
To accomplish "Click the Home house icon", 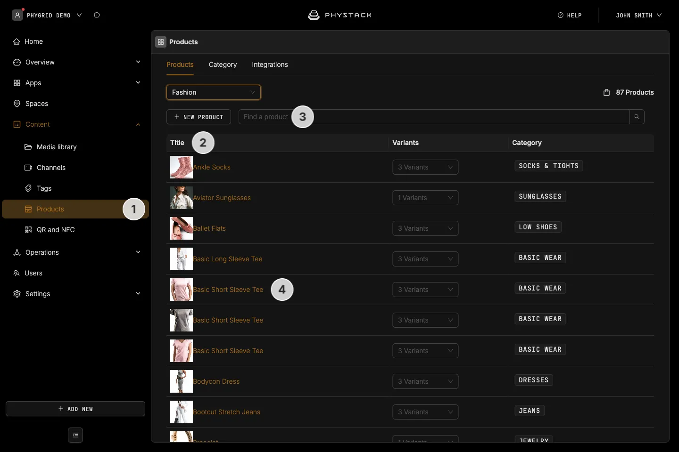I will [17, 41].
